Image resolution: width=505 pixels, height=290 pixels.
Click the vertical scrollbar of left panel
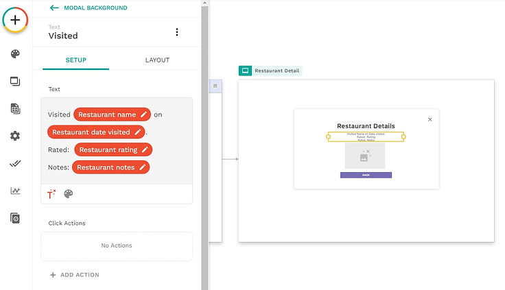click(x=204, y=148)
